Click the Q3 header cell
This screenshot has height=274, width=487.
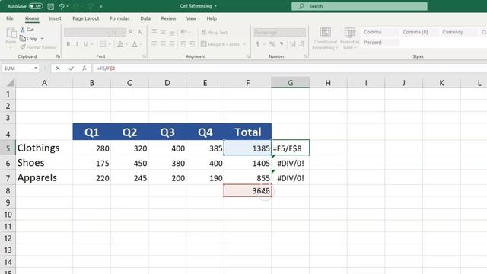pyautogui.click(x=167, y=132)
